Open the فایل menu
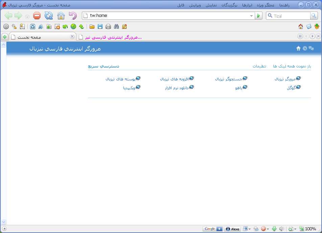This screenshot has width=322, height=233. pos(181,5)
